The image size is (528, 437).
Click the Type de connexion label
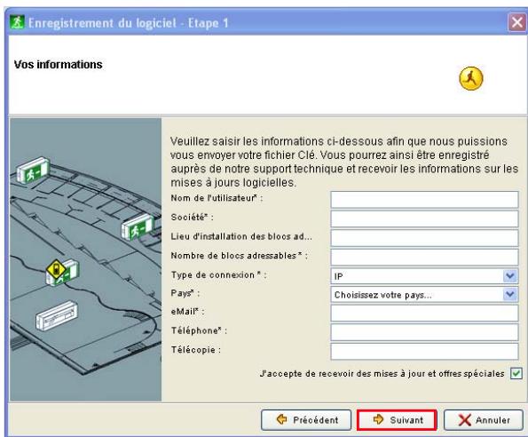219,275
